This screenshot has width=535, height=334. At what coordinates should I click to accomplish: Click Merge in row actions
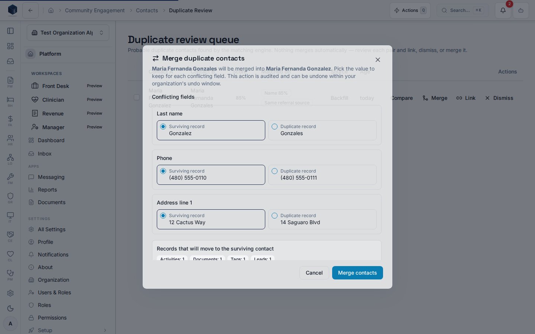[435, 98]
